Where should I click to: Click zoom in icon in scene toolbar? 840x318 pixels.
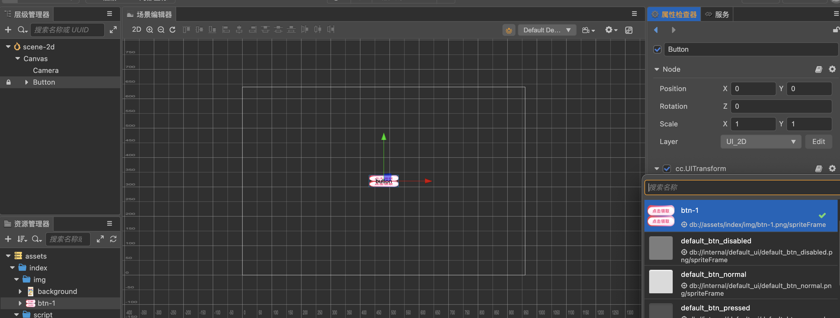pyautogui.click(x=150, y=30)
